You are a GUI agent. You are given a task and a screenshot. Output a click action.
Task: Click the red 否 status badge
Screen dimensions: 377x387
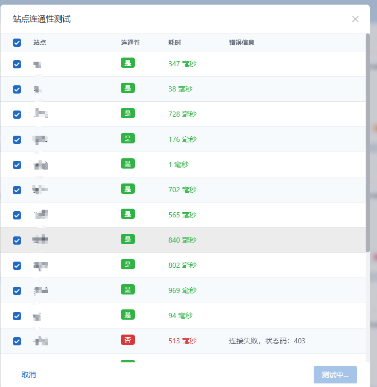[128, 340]
